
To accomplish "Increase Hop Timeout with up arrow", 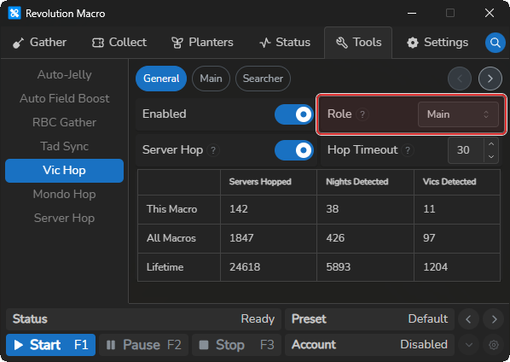I will [x=491, y=144].
